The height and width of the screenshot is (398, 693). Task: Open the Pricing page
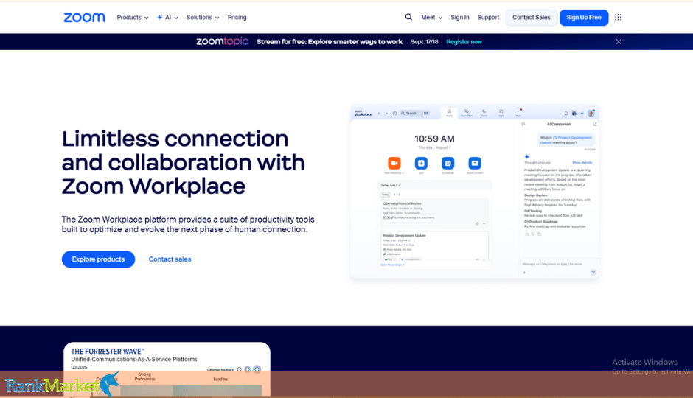pos(237,17)
